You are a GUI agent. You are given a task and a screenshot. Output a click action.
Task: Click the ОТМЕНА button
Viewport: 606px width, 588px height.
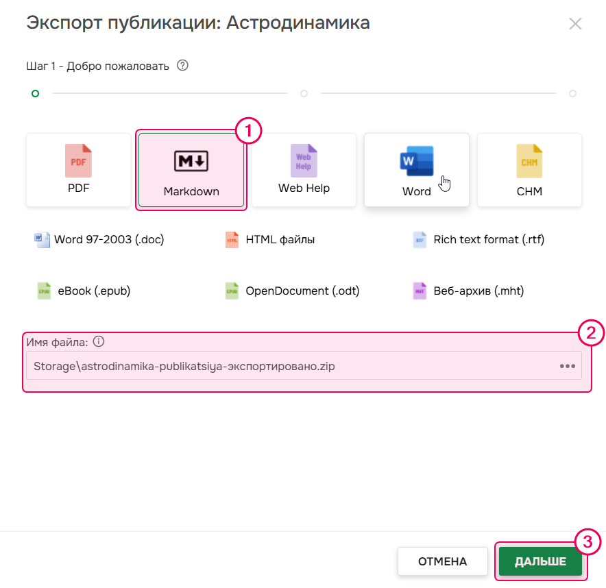point(443,561)
